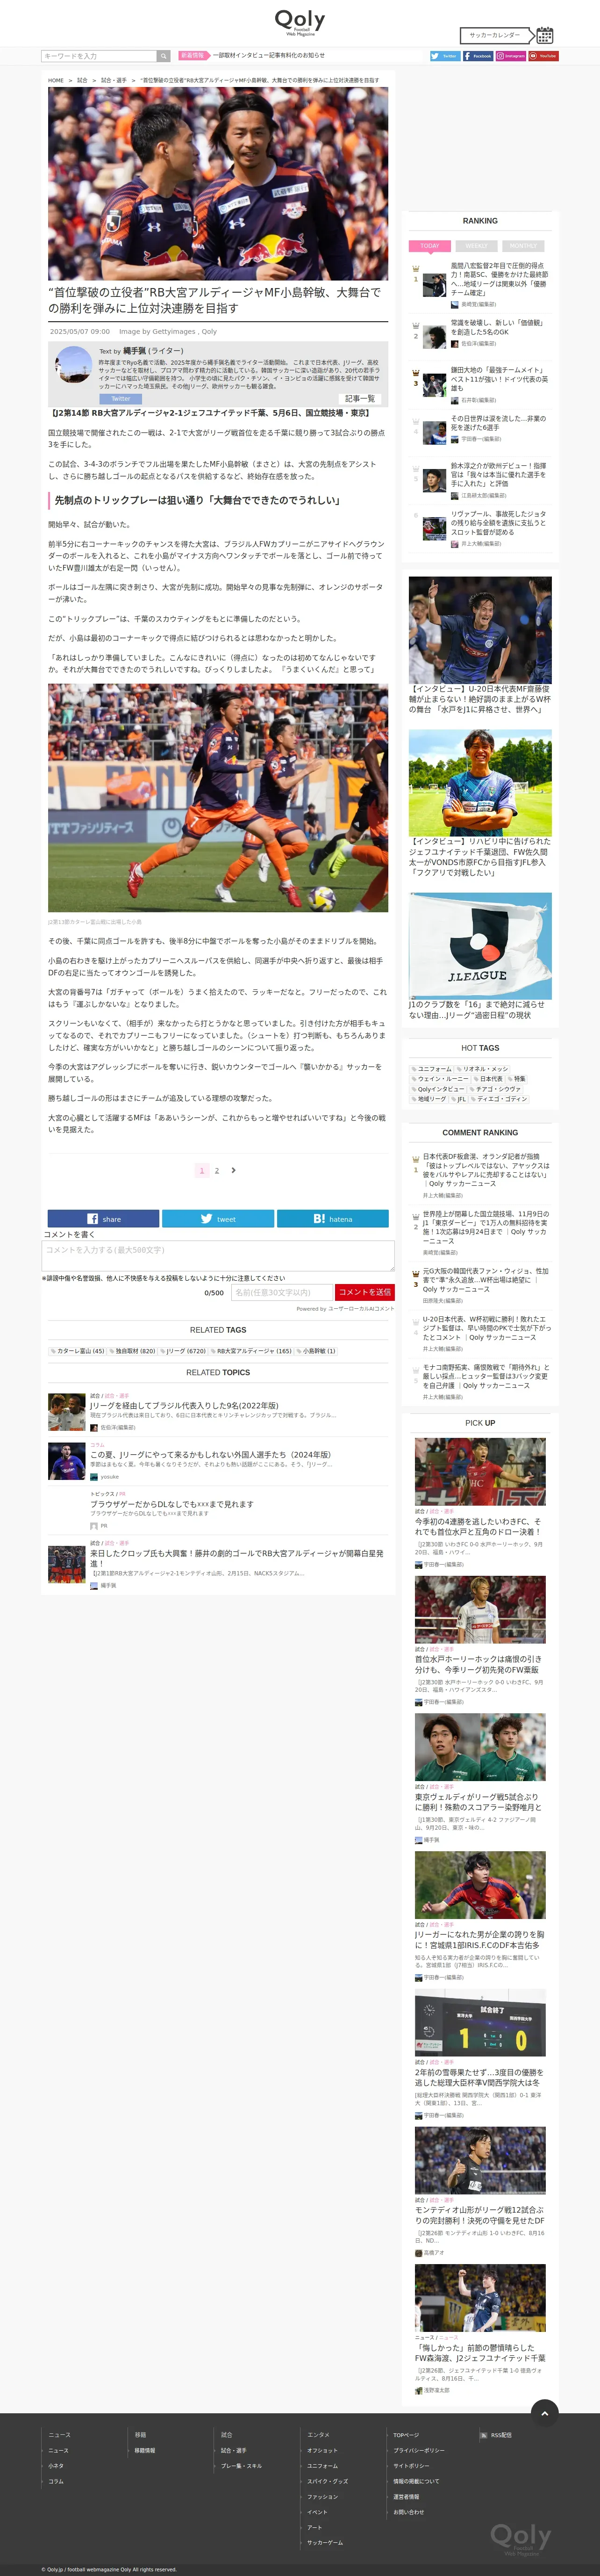The height and width of the screenshot is (2576, 600).
Task: Click the commenter name input field
Action: click(x=281, y=1292)
